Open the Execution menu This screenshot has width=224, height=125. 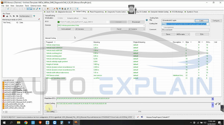(19, 6)
